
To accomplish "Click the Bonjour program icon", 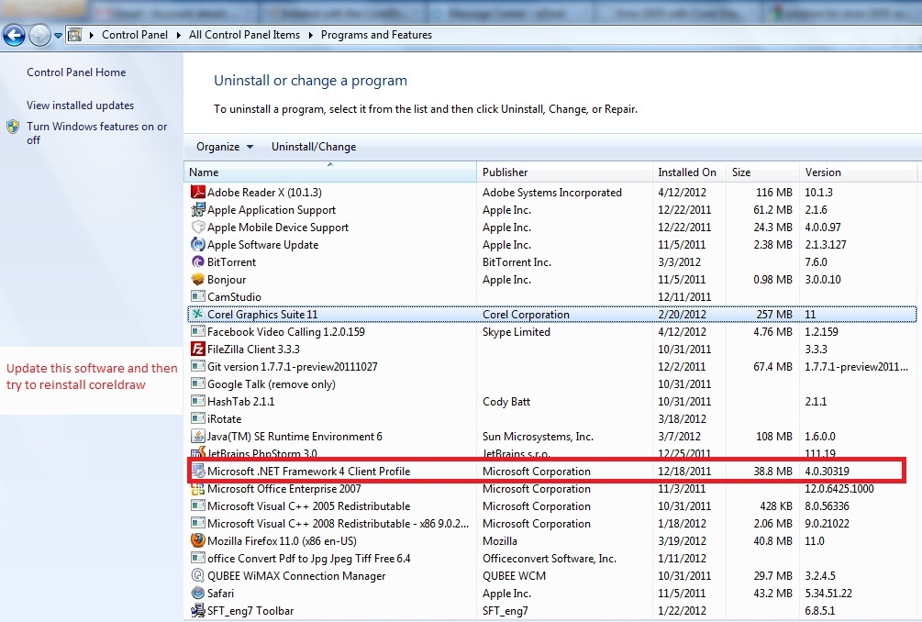I will coord(197,280).
